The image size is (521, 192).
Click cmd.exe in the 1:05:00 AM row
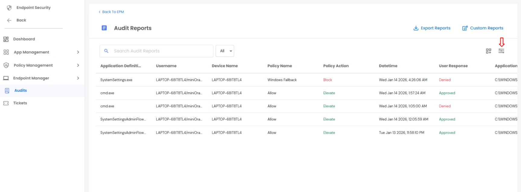[x=107, y=106]
